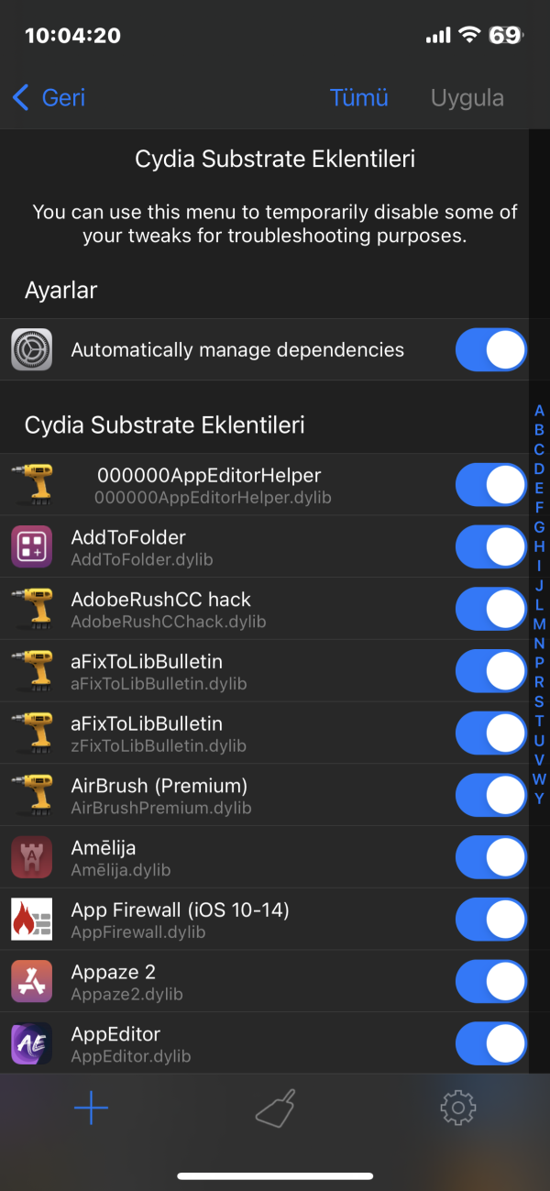Turn off the AddToFolder toggle

490,547
